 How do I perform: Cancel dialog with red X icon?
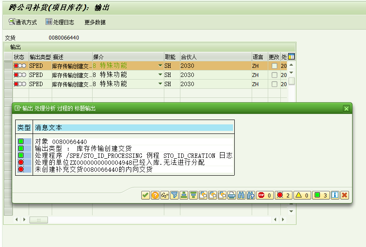coord(345,195)
